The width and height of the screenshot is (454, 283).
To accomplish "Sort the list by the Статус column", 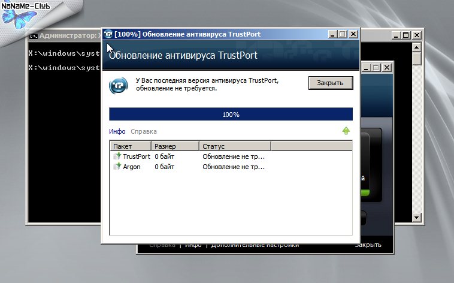I will tap(235, 146).
